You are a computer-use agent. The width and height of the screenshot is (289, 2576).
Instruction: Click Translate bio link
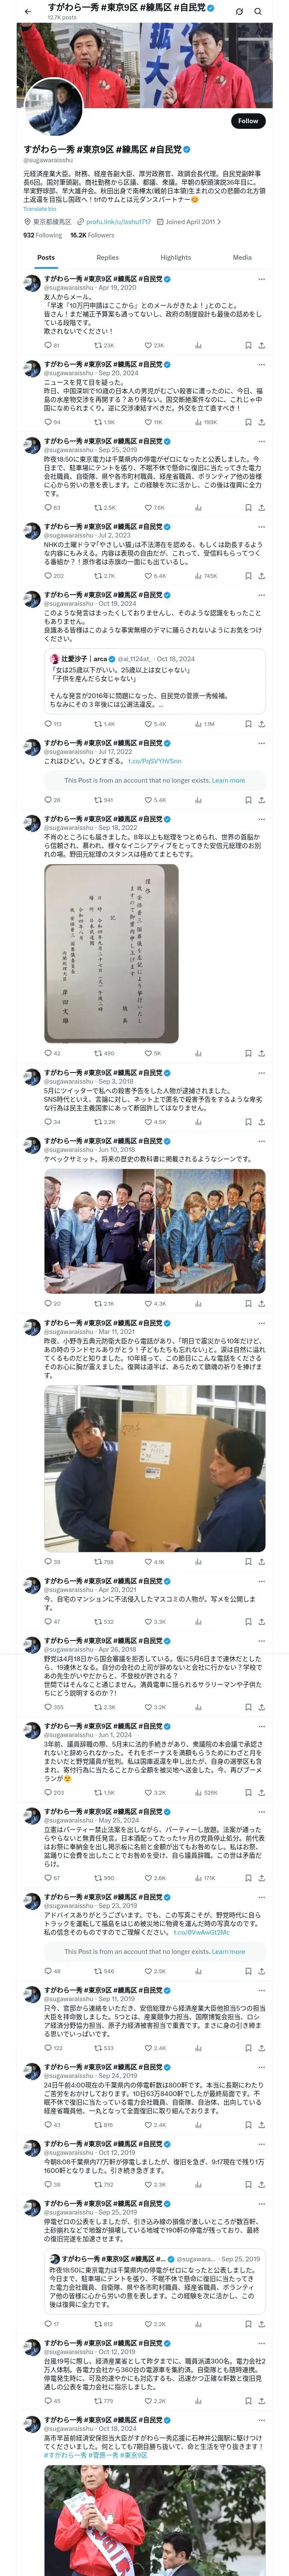point(40,209)
